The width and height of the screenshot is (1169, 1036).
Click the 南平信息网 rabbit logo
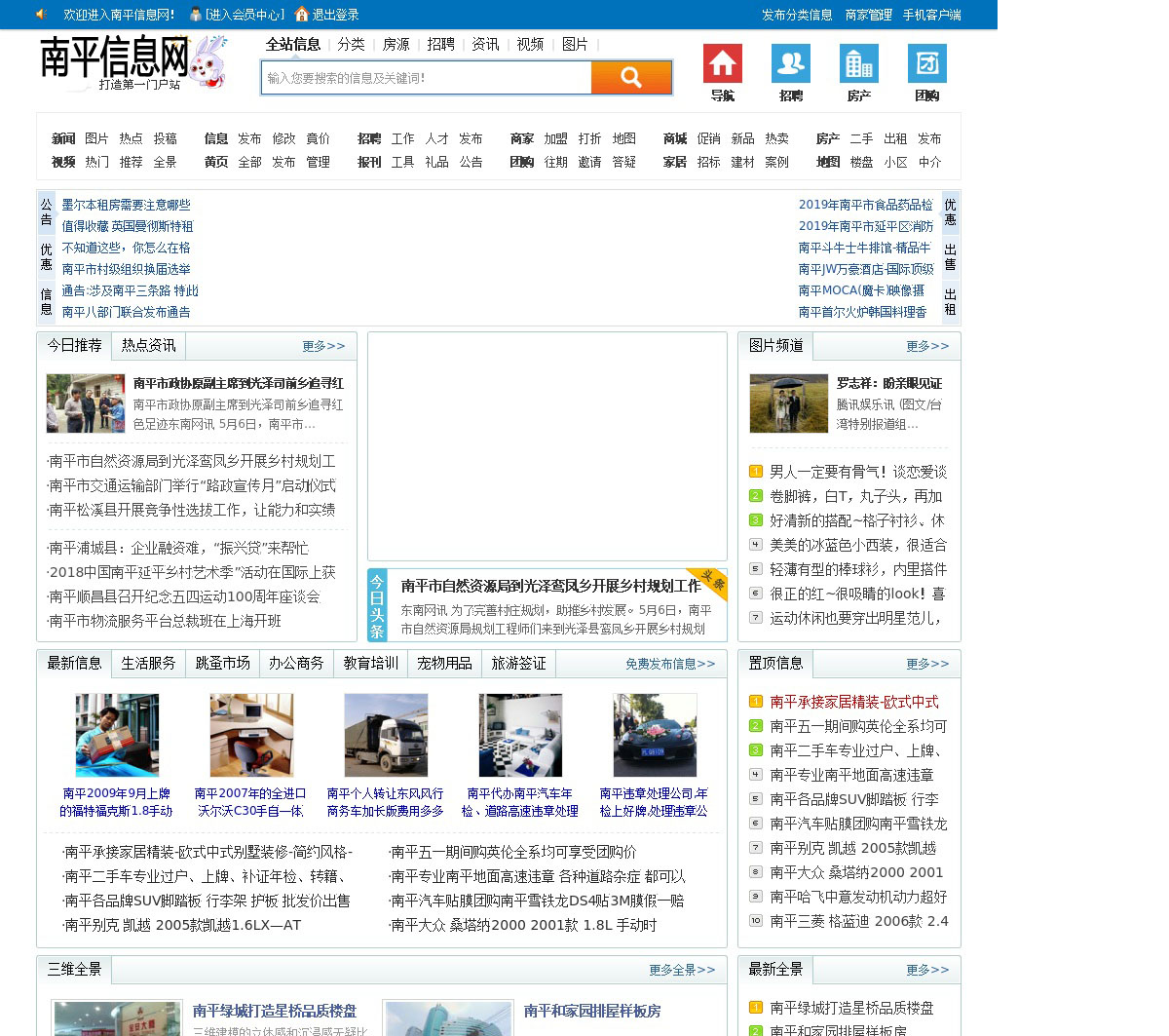(x=132, y=63)
